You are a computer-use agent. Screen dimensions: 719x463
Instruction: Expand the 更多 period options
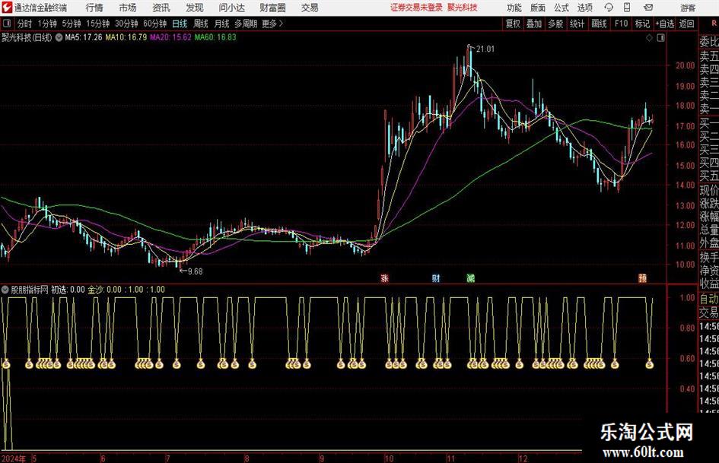[x=272, y=24]
